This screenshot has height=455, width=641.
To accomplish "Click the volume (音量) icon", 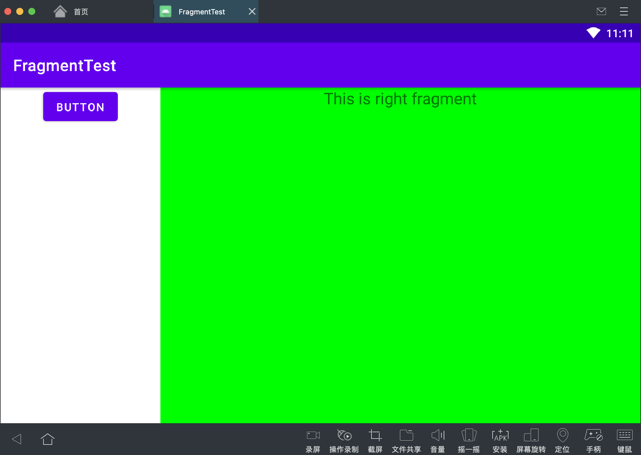I will [x=438, y=436].
